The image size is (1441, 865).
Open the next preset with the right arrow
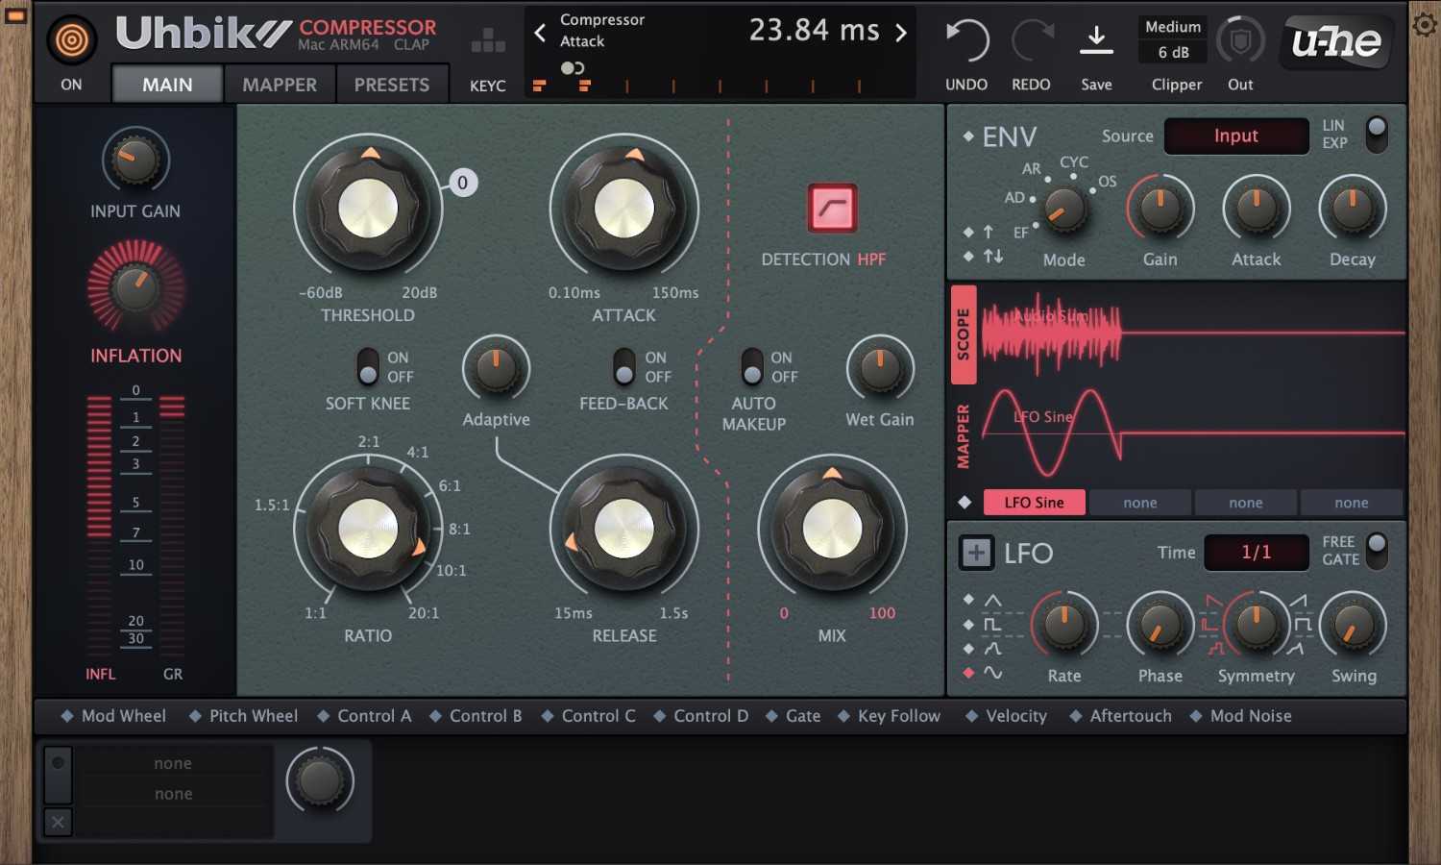pyautogui.click(x=900, y=32)
